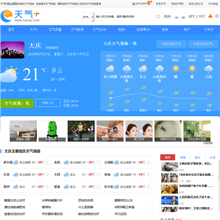
Task: Click the arrow icon in 大同 row
Action: click(x=98, y=175)
